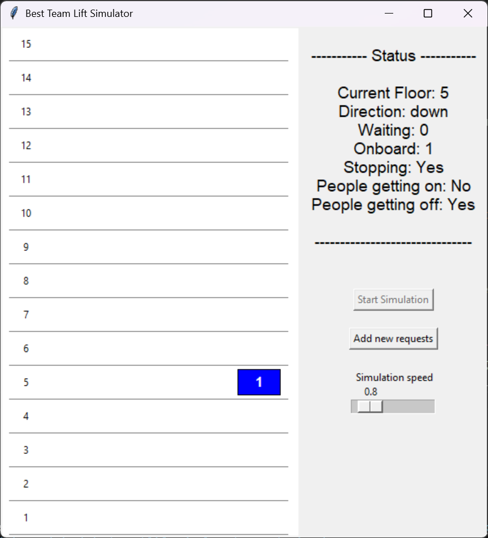Click the People getting off status line
This screenshot has height=538, width=488.
tap(393, 204)
